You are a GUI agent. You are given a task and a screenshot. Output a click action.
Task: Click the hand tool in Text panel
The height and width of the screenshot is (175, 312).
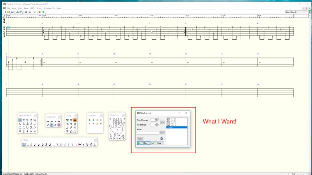pos(71,128)
